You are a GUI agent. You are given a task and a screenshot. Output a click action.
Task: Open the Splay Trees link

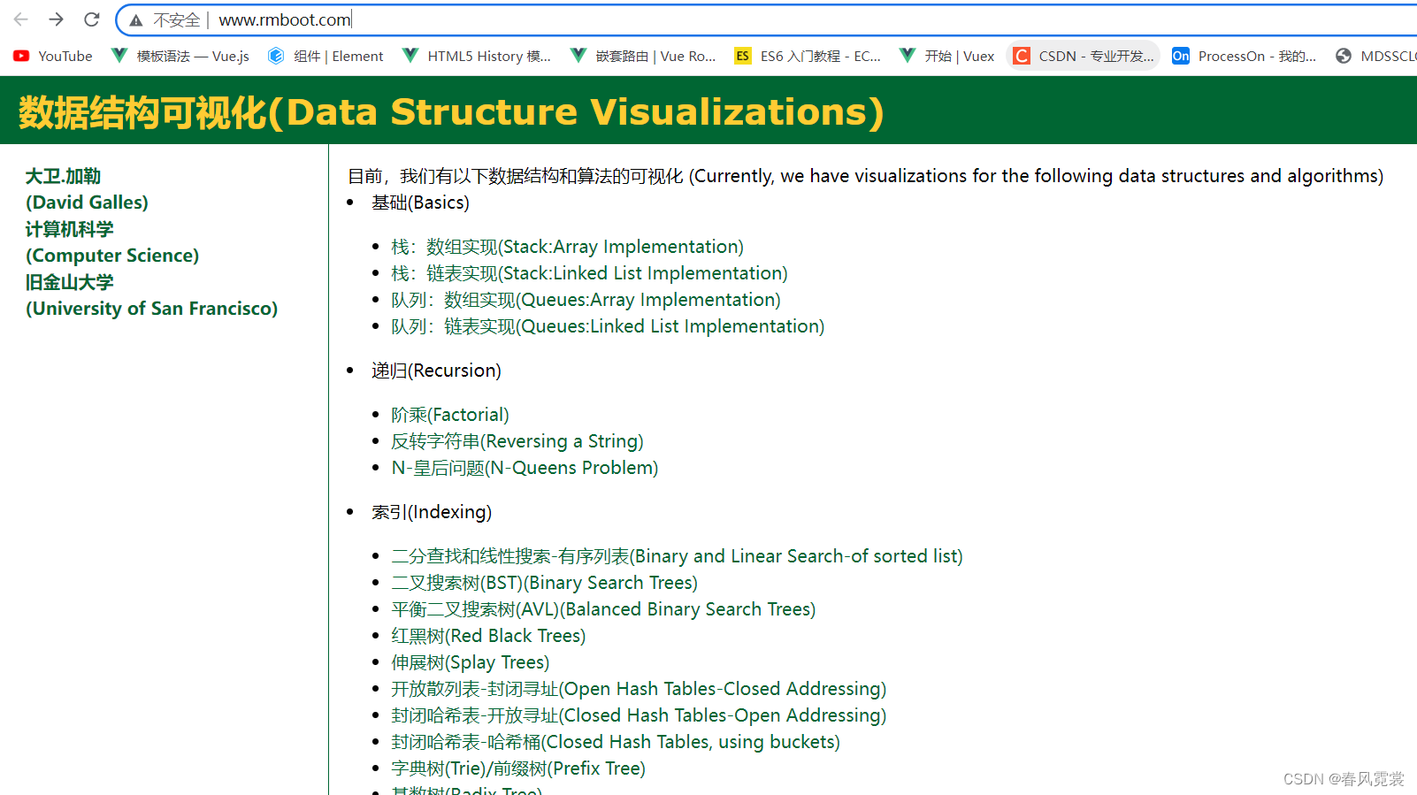pyautogui.click(x=471, y=662)
